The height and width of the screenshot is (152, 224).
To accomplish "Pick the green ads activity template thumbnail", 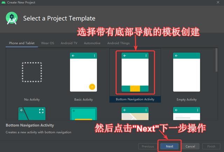I will point(83,113).
